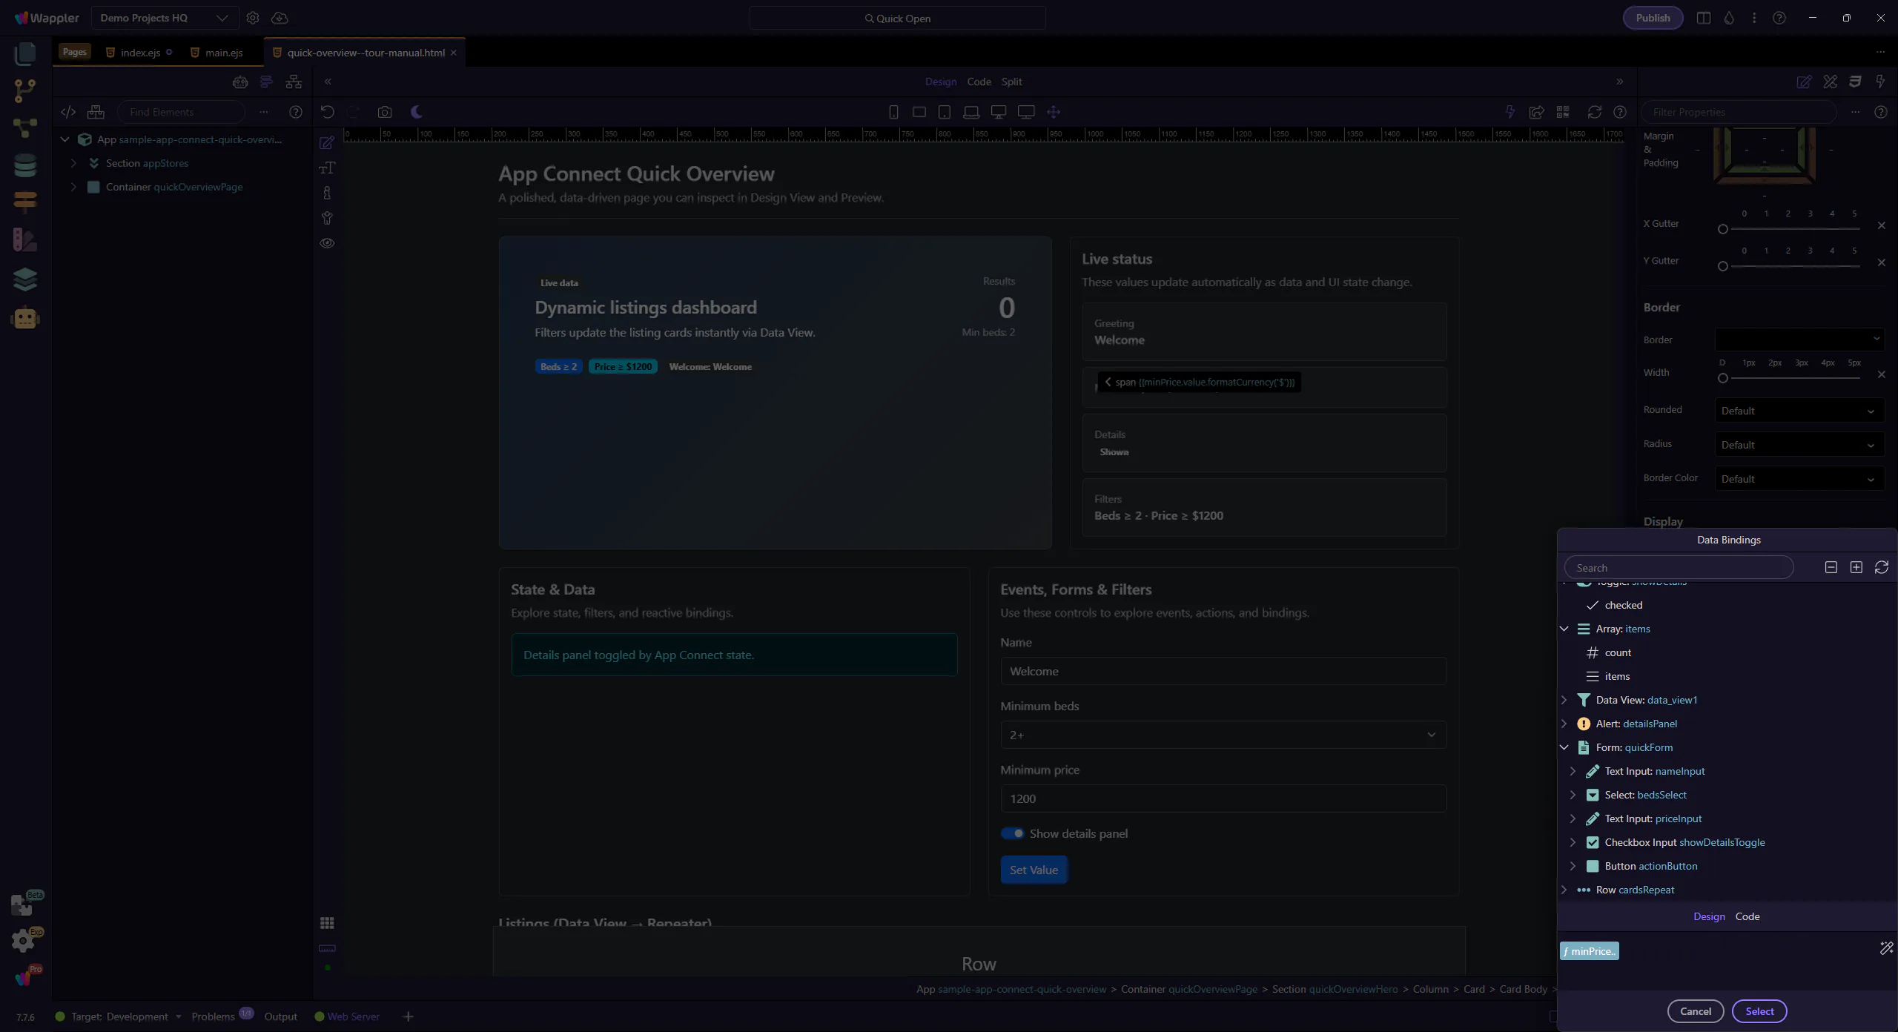Open the git branch sidebar icon
1898x1032 pixels.
pos(24,90)
